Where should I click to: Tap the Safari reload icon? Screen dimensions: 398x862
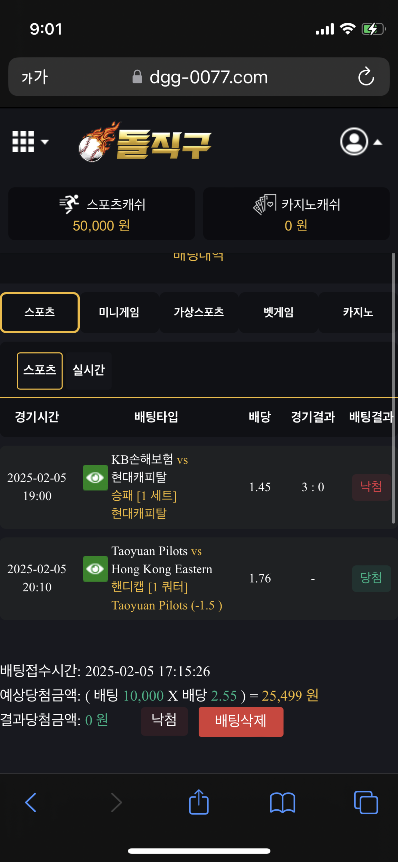pos(366,77)
